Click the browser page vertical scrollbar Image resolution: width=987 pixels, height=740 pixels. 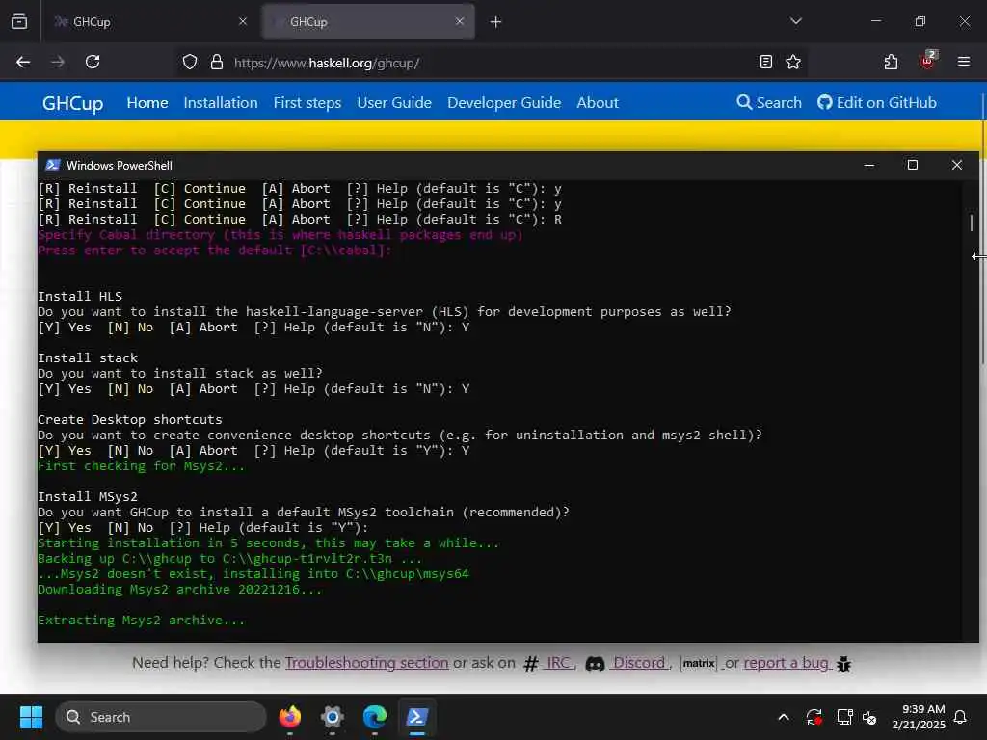pyautogui.click(x=982, y=228)
